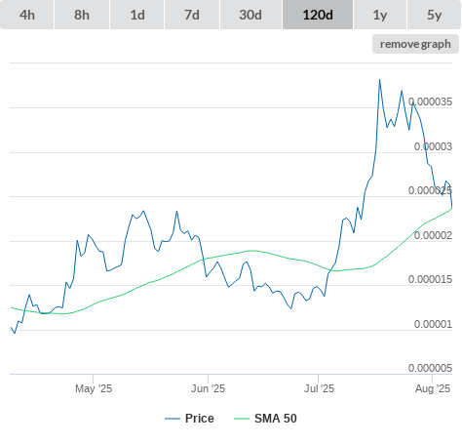
Task: Show the 7d price history
Action: 192,15
